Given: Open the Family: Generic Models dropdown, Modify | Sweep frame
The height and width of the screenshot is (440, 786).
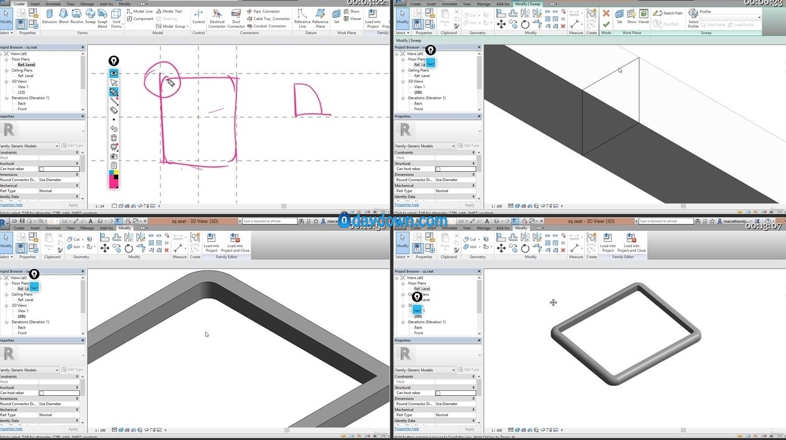Looking at the screenshot, I should click(x=426, y=146).
